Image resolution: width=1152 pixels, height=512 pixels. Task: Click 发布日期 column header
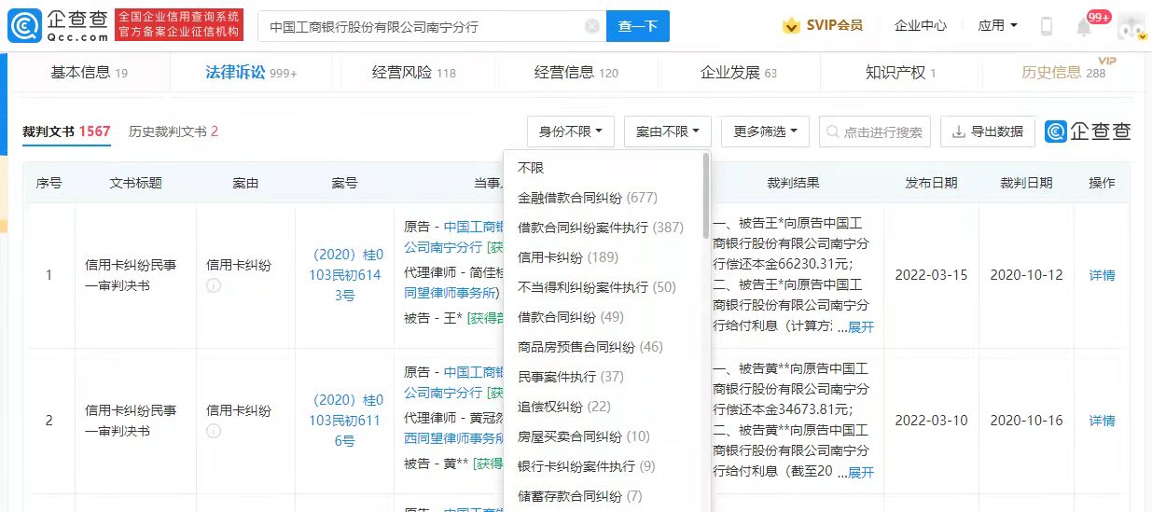click(x=930, y=183)
